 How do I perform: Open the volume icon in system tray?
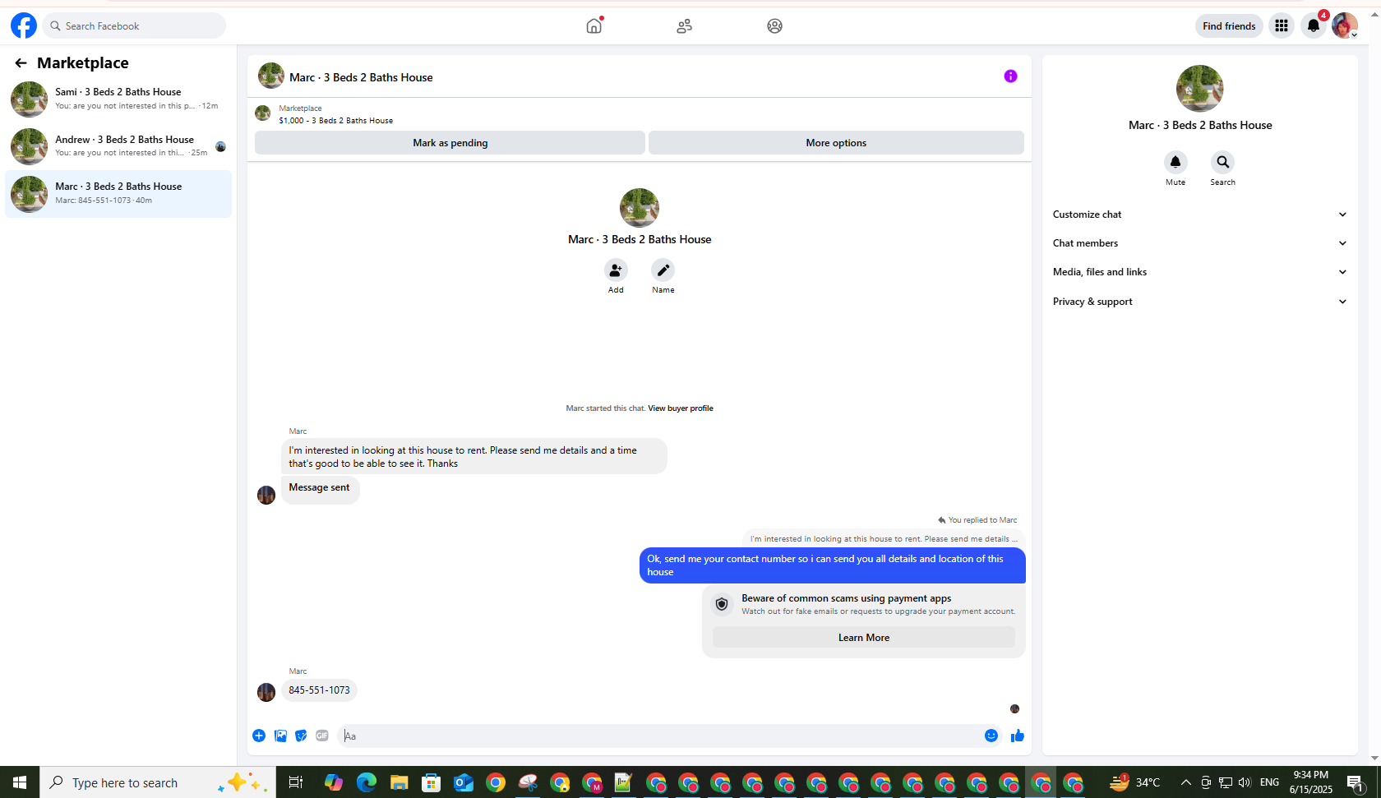[1245, 782]
